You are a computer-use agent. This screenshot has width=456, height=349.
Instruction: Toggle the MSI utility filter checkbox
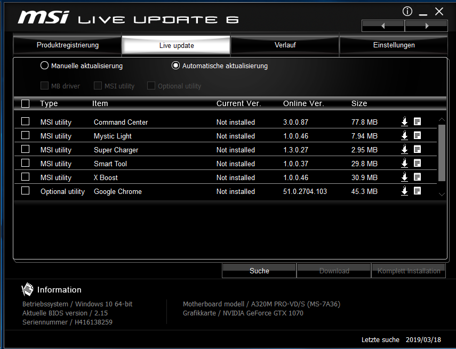pos(98,85)
